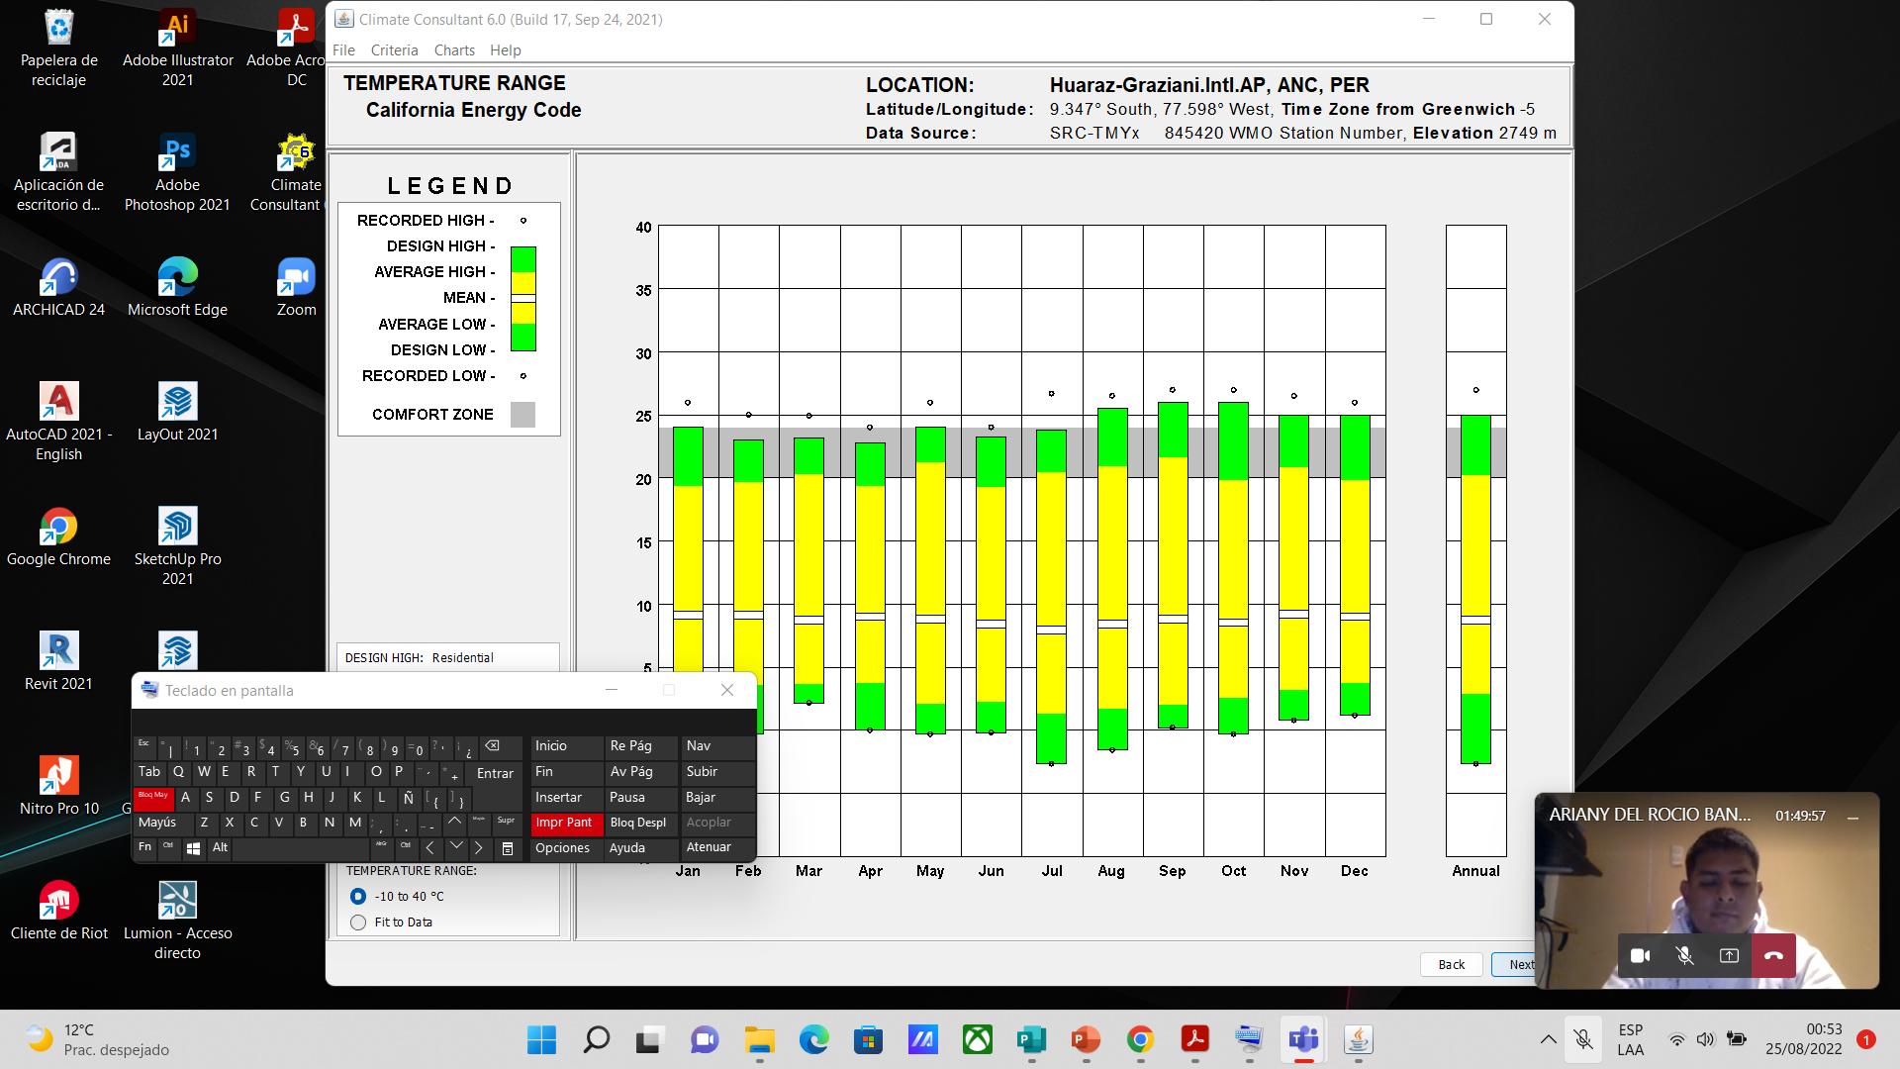Unmute microphone in Teams call overlay
This screenshot has height=1069, width=1900.
(1684, 955)
